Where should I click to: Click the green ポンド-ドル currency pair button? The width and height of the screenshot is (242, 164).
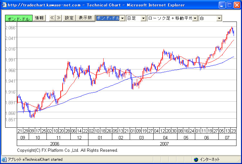coord(19,19)
